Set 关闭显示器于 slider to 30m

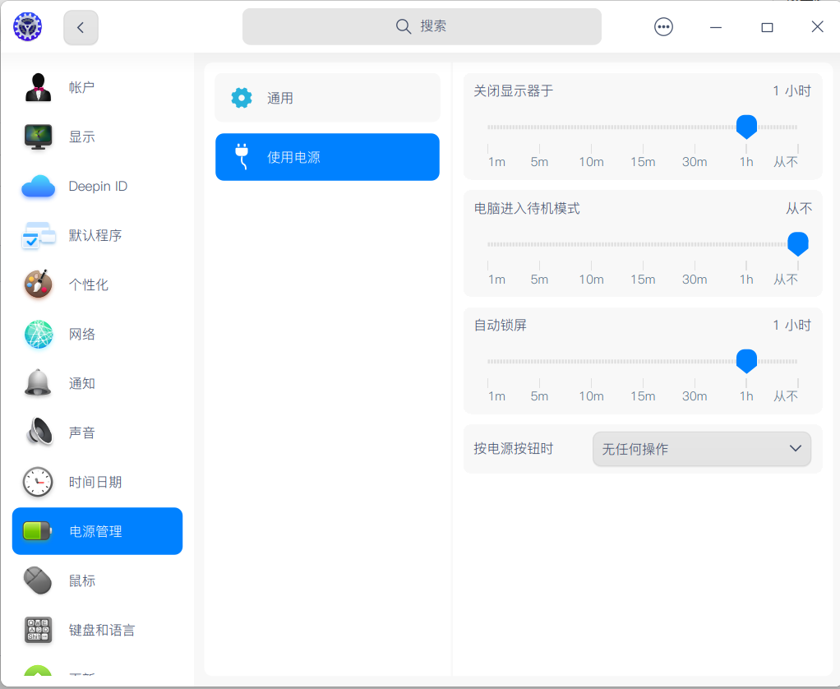695,127
